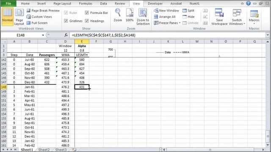Split the worksheet window
The height and width of the screenshot is (152, 271).
[188, 11]
